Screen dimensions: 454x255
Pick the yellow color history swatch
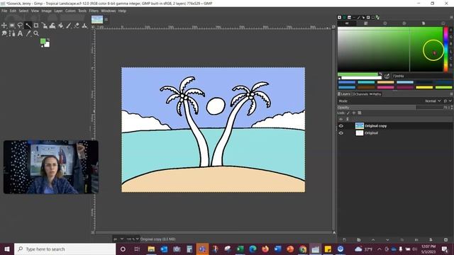[x=424, y=87]
